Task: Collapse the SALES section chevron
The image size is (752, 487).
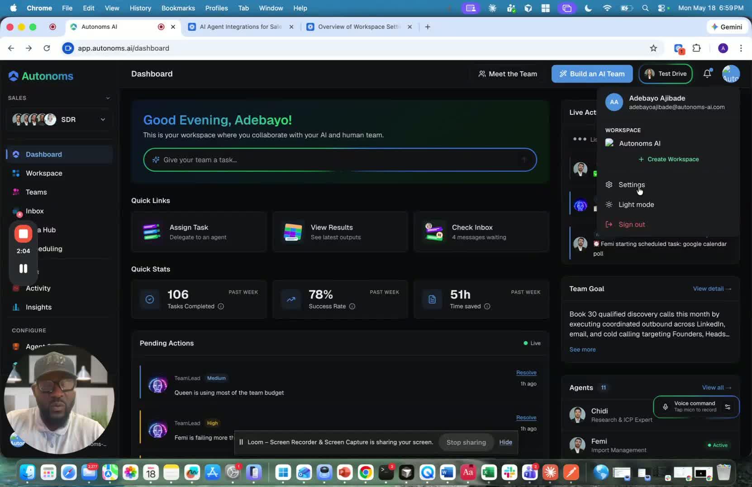Action: point(108,98)
